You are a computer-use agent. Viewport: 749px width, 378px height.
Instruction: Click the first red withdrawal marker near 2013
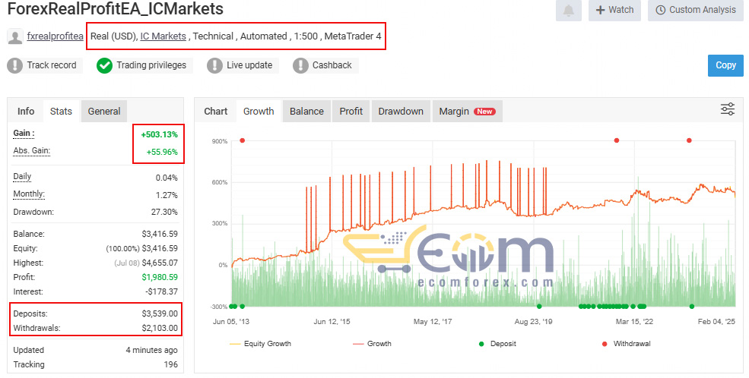pyautogui.click(x=242, y=140)
